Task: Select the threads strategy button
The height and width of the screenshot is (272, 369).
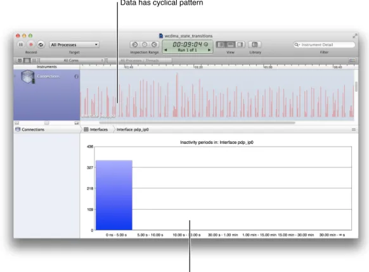Action: click(x=34, y=60)
